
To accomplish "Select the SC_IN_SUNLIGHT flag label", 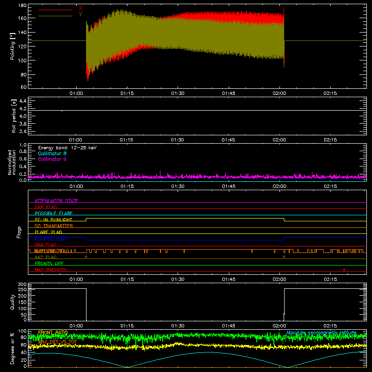I will click(x=53, y=219).
